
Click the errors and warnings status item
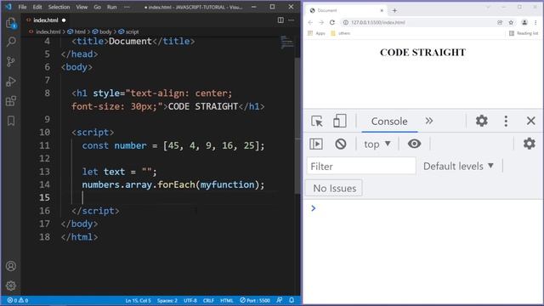[17, 300]
